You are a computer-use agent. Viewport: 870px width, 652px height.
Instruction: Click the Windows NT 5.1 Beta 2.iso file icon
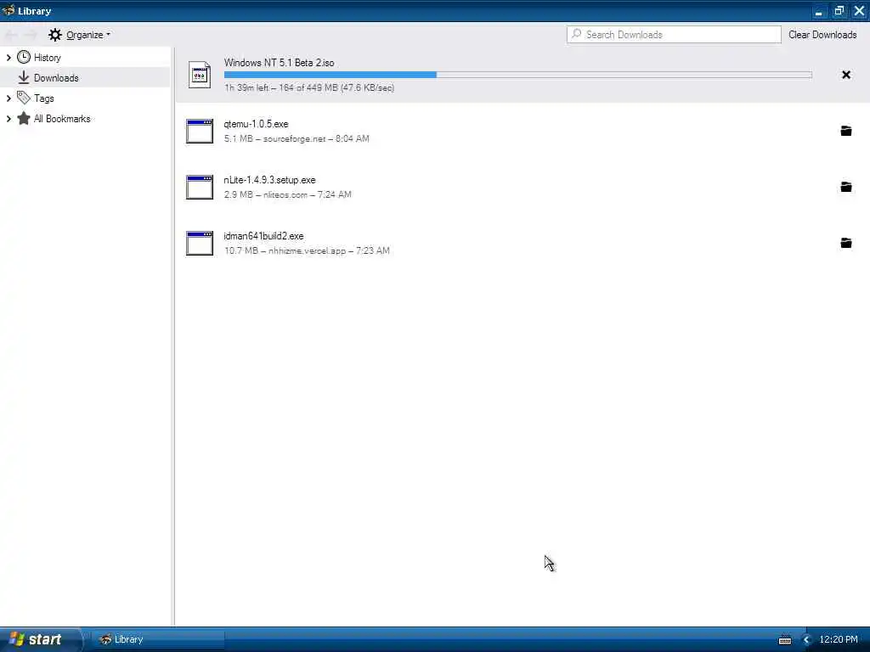200,75
